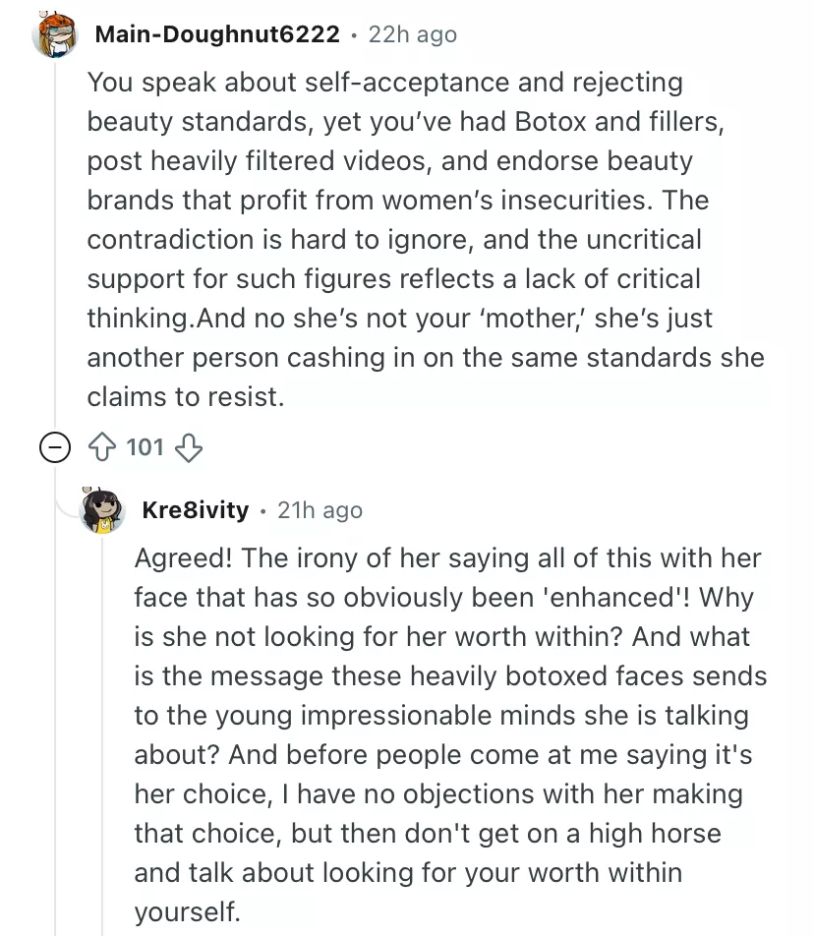
Task: Click the word 'yourself.' ending the reply
Action: point(187,911)
